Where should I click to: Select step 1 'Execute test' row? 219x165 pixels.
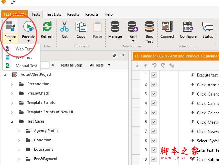175,75
